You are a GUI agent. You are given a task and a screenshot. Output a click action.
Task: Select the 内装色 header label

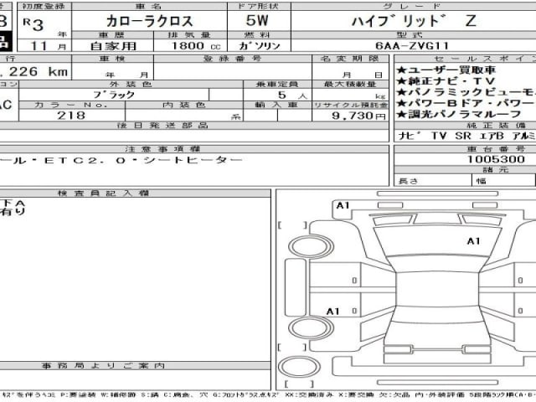coord(184,105)
